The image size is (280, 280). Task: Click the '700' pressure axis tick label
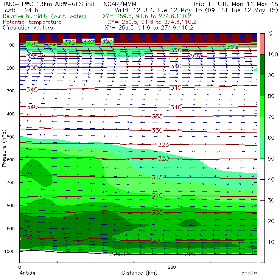11,183
